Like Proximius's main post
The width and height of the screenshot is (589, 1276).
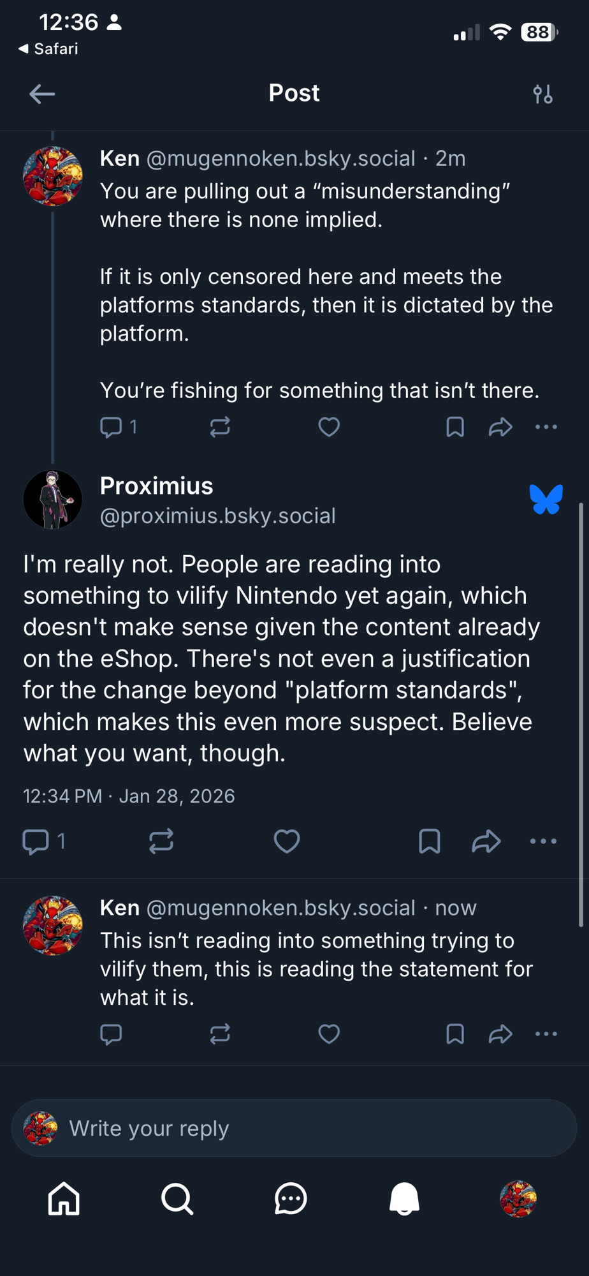[x=286, y=841]
